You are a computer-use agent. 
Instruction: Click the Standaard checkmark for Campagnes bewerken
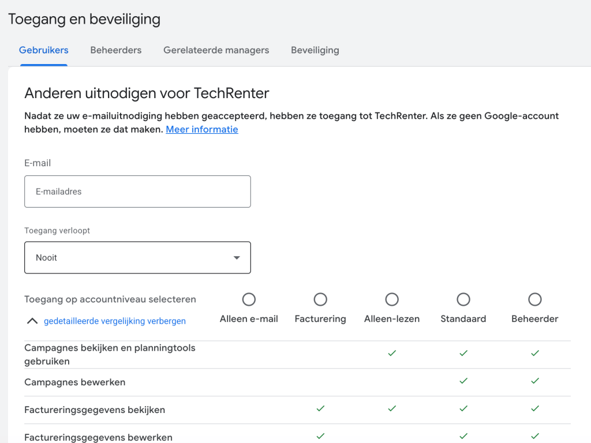[463, 381]
